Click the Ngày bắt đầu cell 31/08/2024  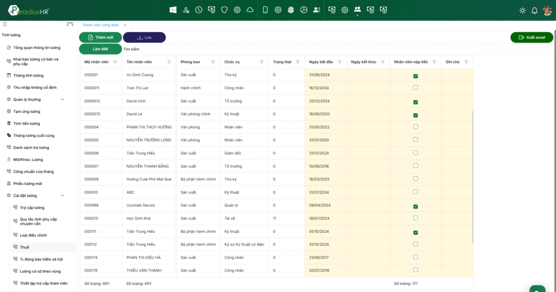pos(326,75)
